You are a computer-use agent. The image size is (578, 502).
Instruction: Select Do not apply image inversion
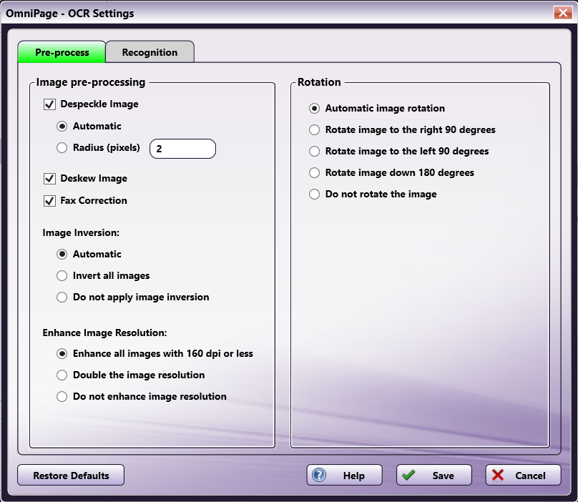pyautogui.click(x=62, y=297)
